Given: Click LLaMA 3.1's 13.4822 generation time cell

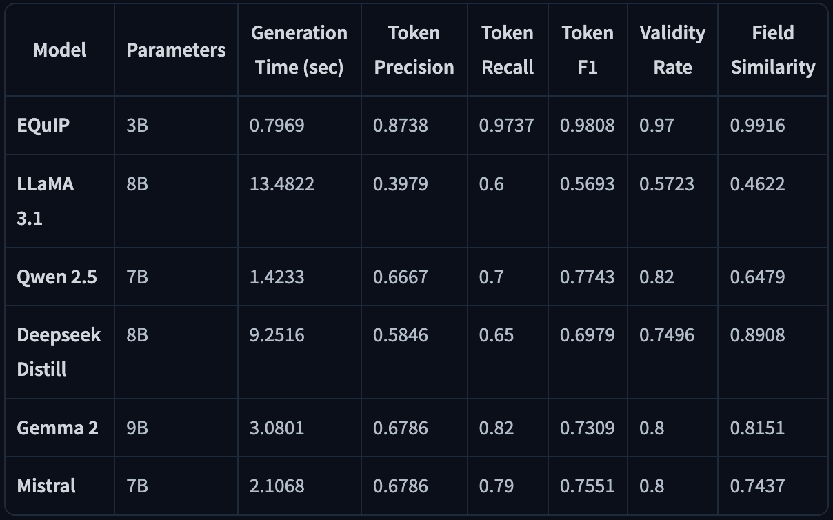Looking at the screenshot, I should click(x=281, y=184).
